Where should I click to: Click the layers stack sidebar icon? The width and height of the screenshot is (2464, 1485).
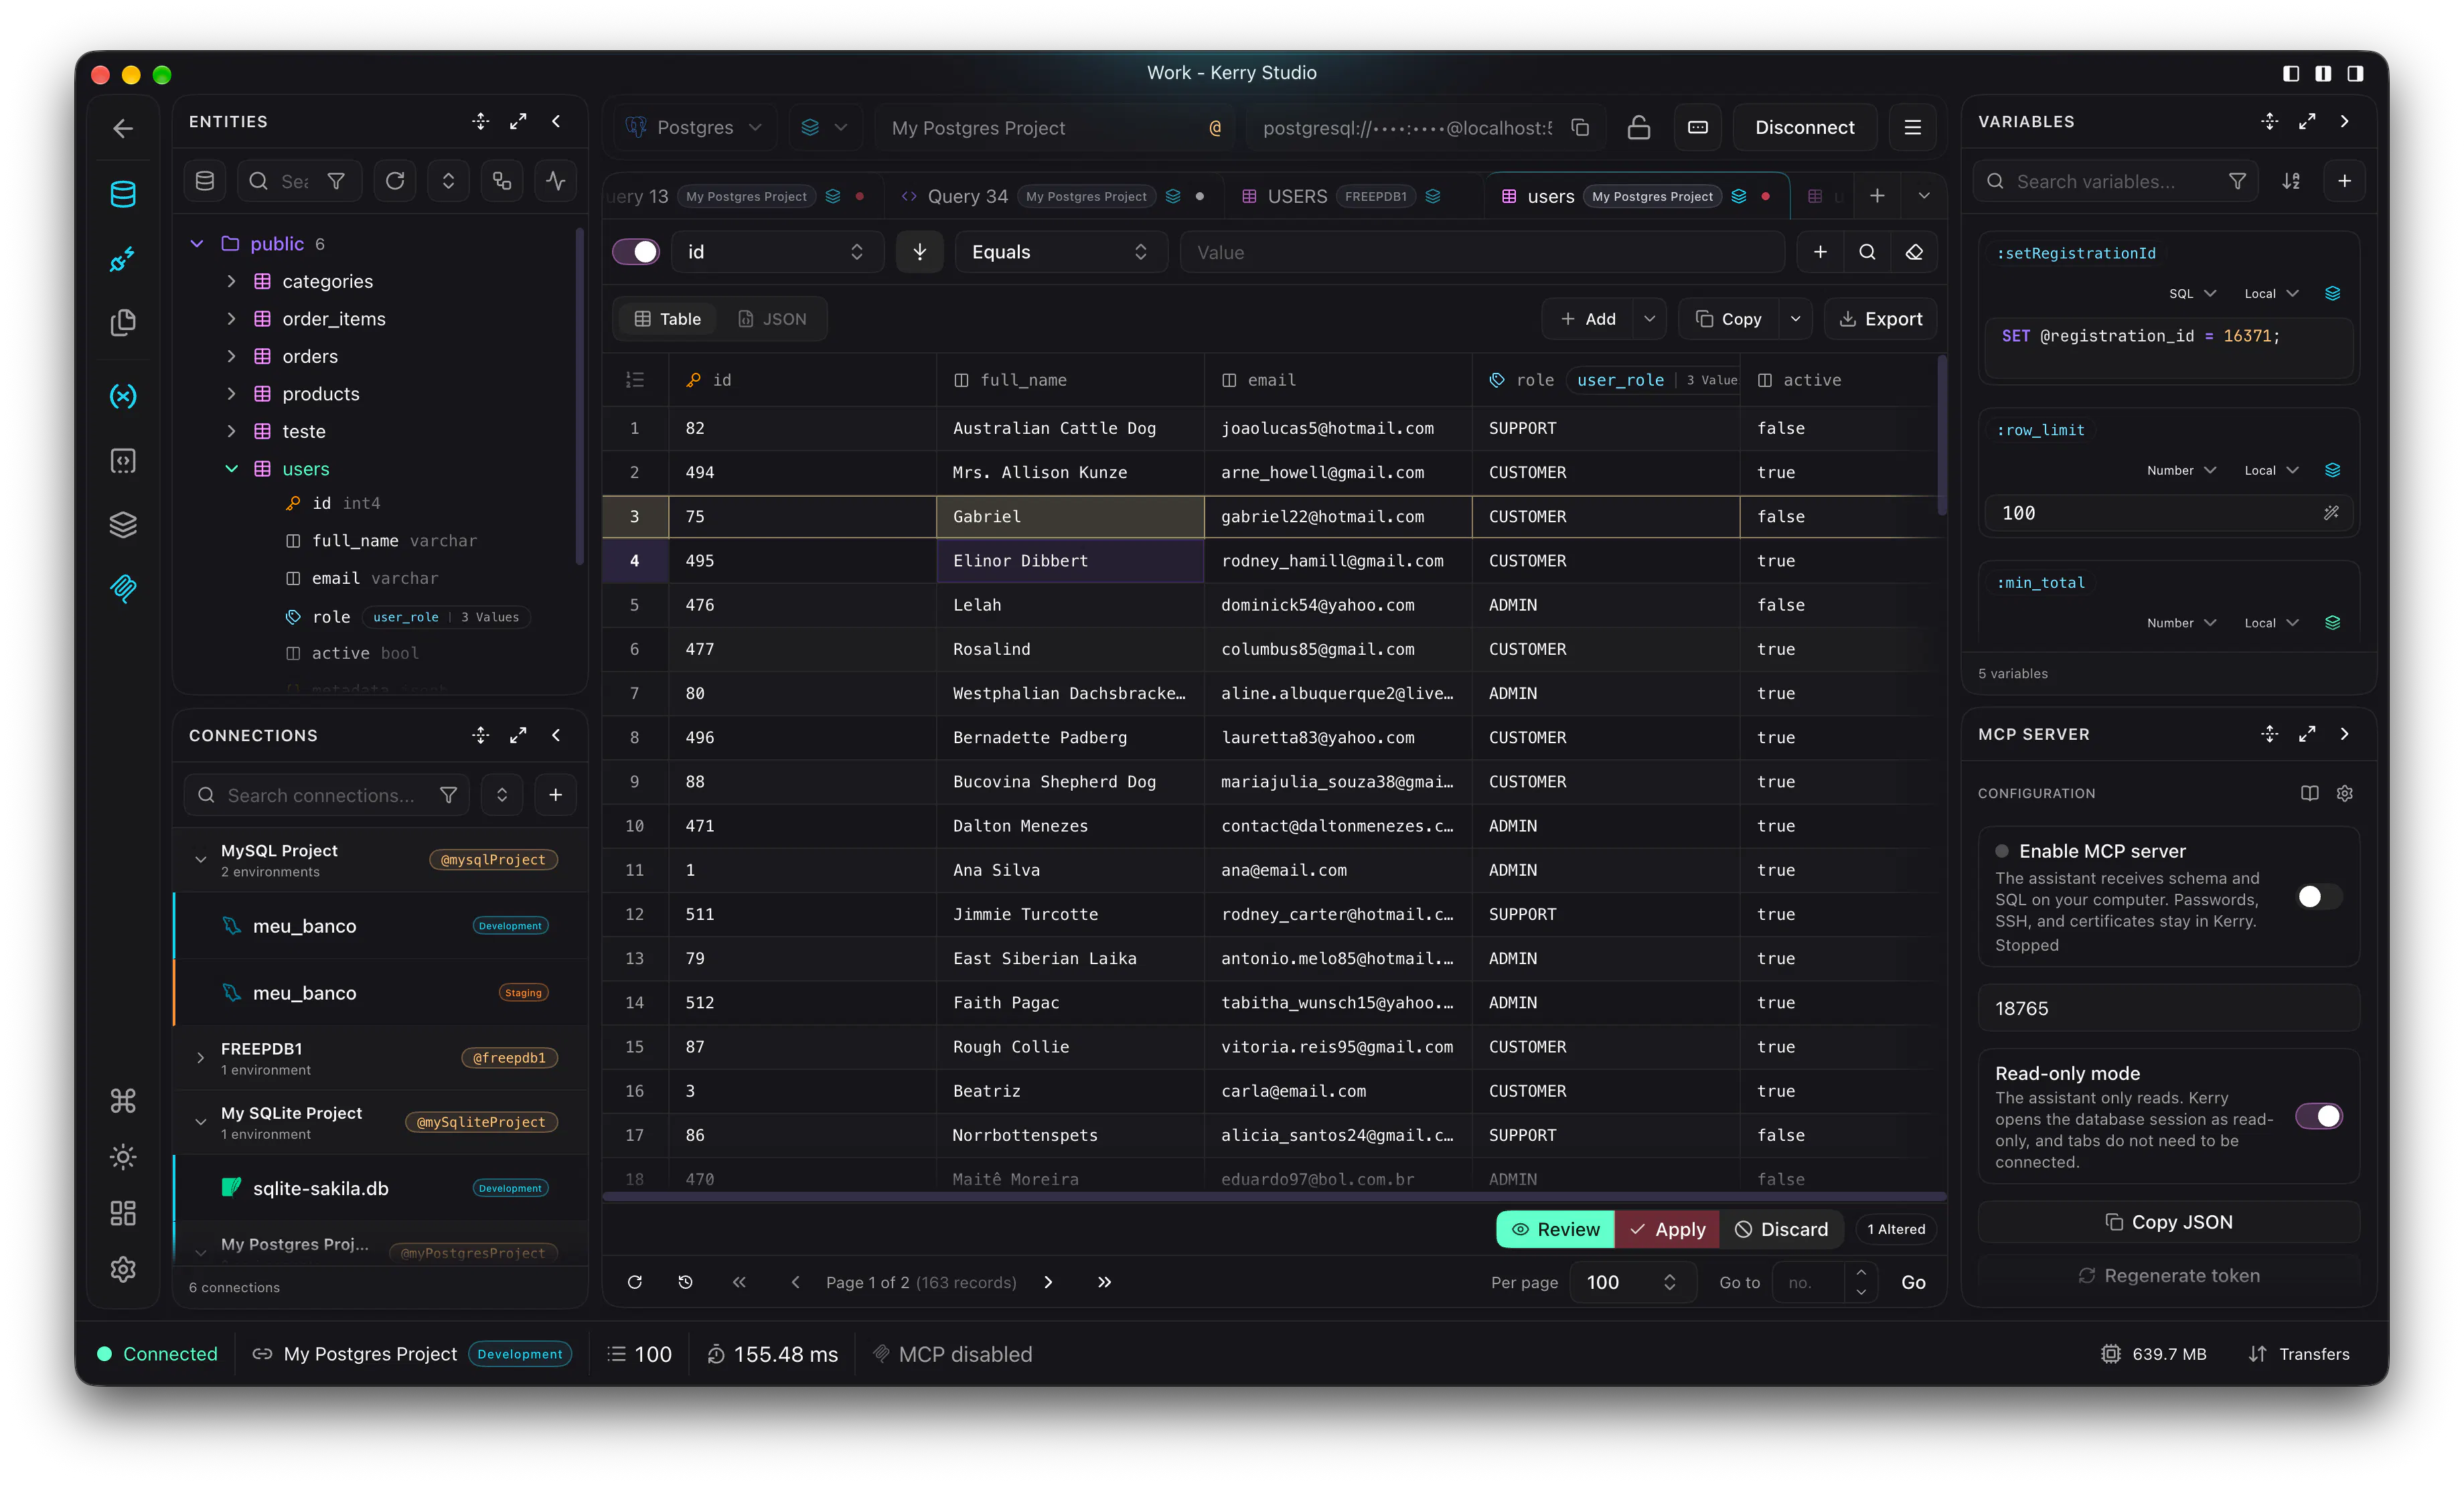point(123,525)
